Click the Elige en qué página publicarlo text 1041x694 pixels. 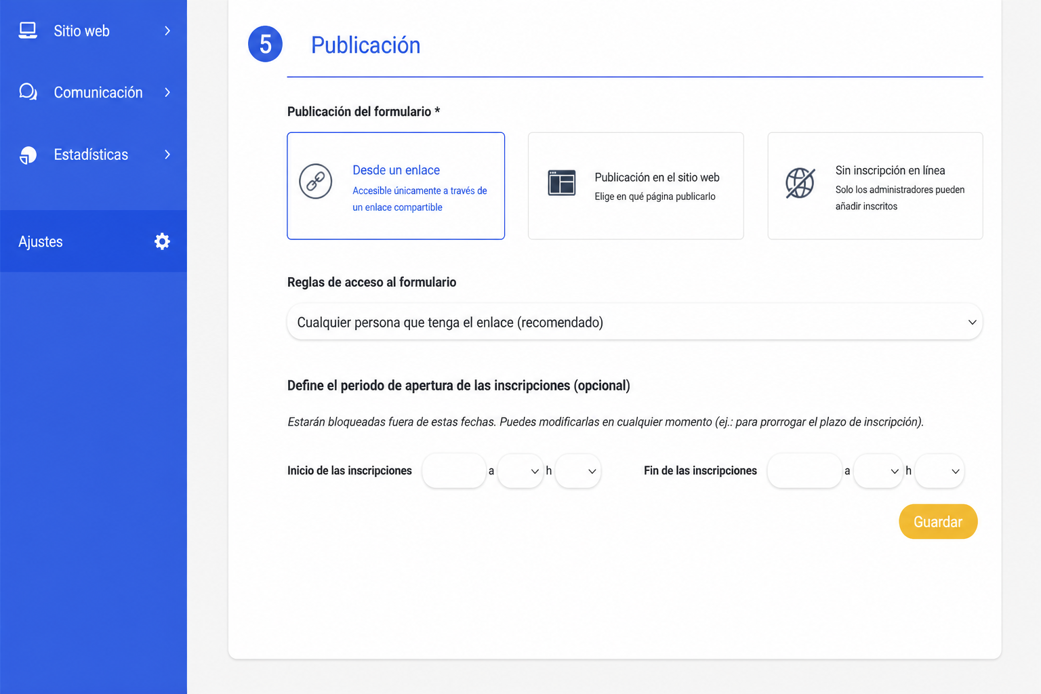[x=655, y=197]
